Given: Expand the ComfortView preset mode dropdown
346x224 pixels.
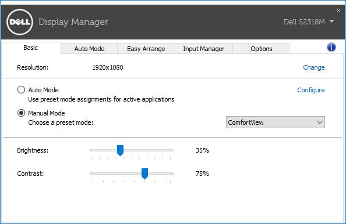Looking at the screenshot, I should point(275,122).
